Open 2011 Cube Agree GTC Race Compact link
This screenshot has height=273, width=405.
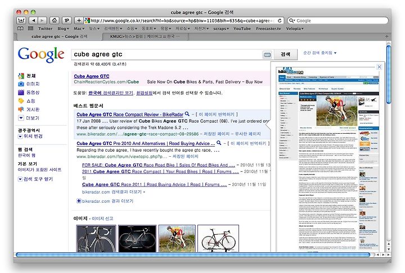click(160, 171)
